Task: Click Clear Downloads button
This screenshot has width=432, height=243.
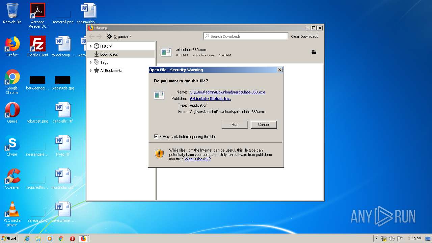Action: (305, 36)
